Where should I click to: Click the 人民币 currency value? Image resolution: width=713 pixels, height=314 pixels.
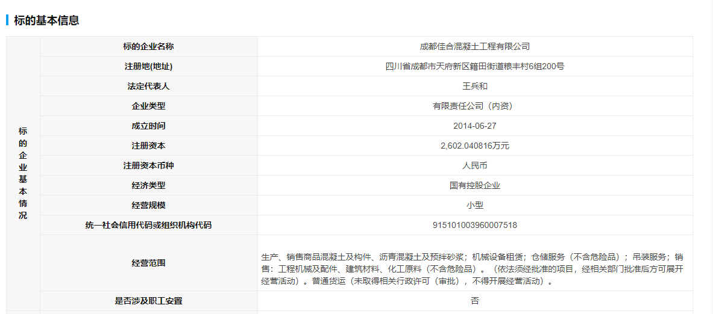[474, 165]
